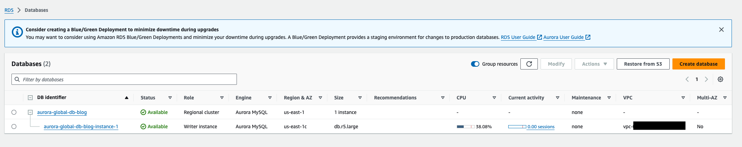
Task: Open the Aurora User Guide link
Action: tap(563, 37)
